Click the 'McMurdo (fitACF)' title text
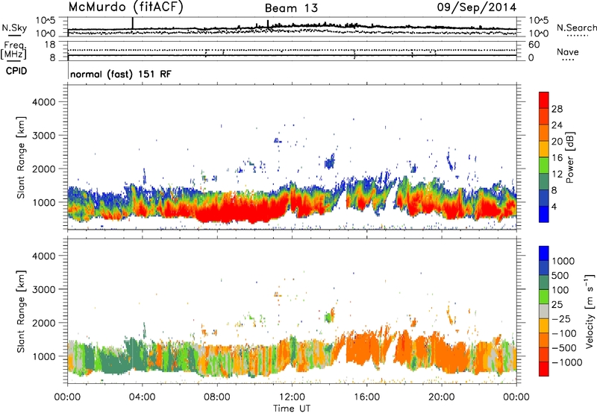The width and height of the screenshot is (597, 413). pos(125,7)
